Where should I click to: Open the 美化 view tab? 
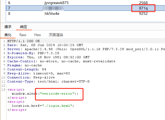tap(8, 35)
